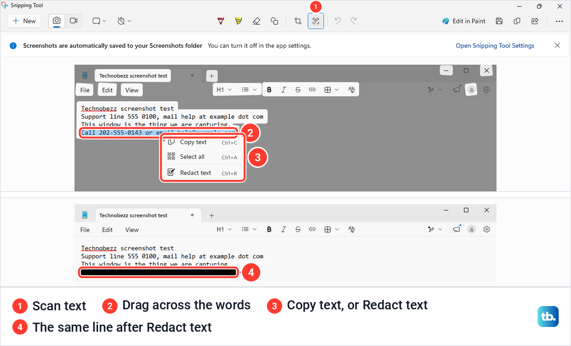
Task: Save the snip with the Save icon
Action: pyautogui.click(x=499, y=21)
